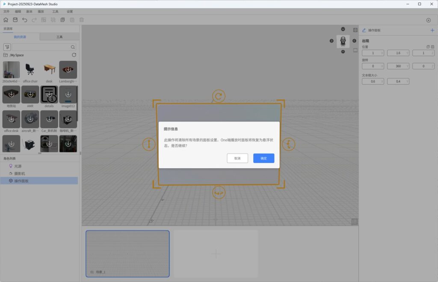The width and height of the screenshot is (438, 282).
Task: Click down chevron above the view head
Action: (343, 29)
